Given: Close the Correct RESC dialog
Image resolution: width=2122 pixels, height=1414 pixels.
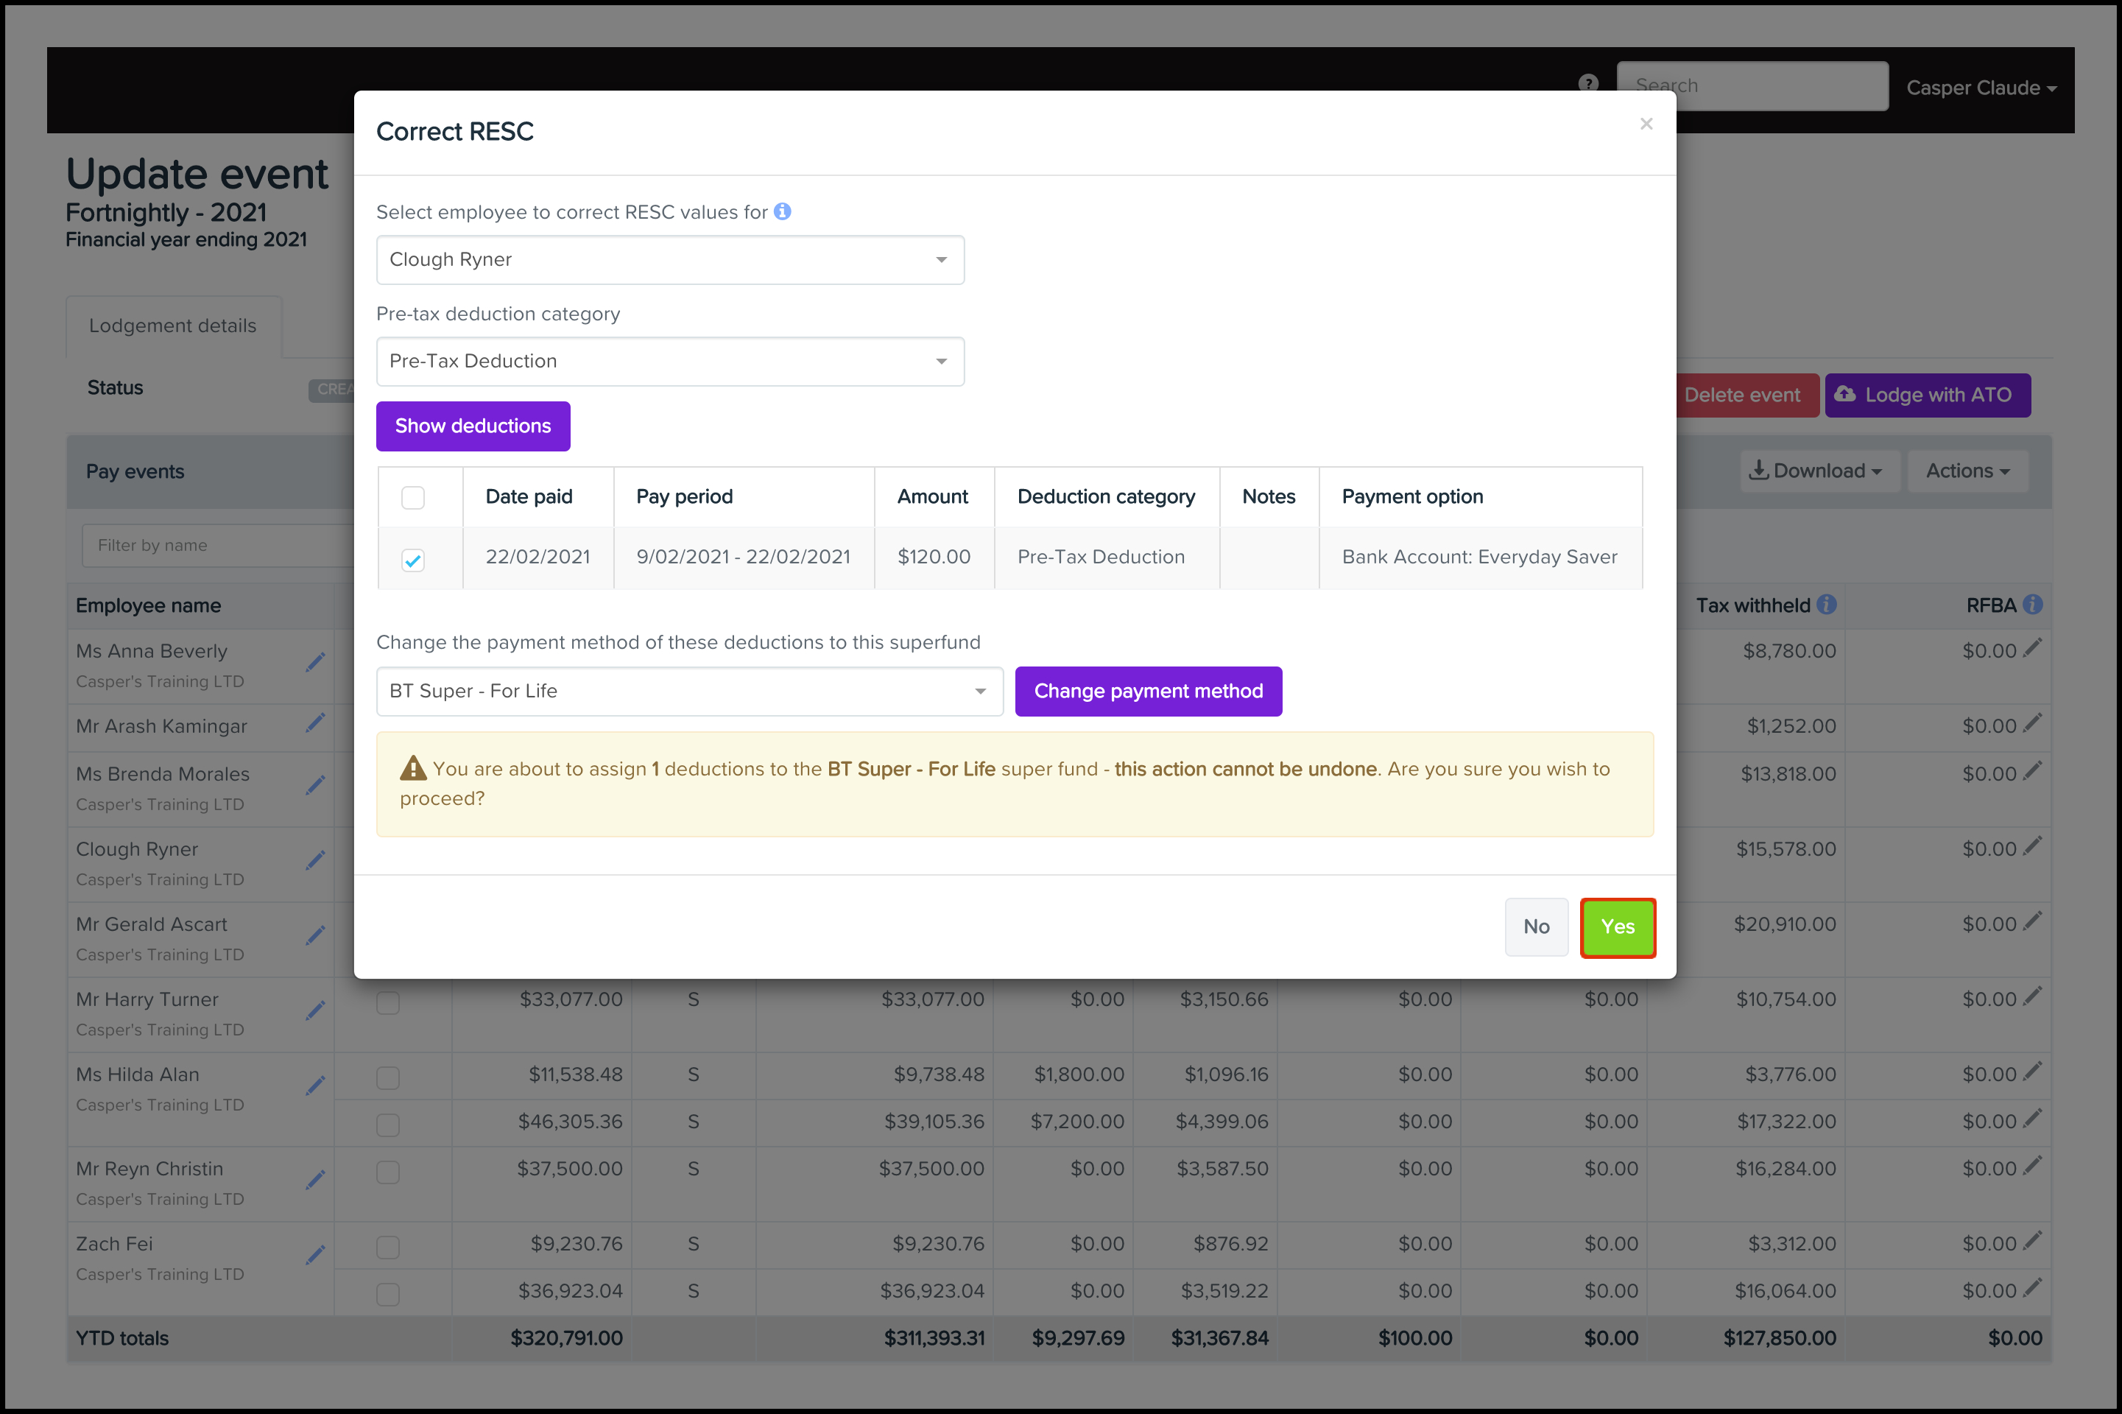Looking at the screenshot, I should [1646, 124].
